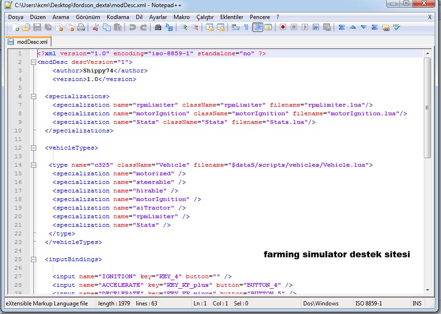Click the Print toolbar icon
441x314 pixels.
(81, 28)
